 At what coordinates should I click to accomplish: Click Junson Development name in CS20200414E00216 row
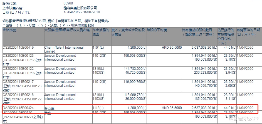click(x=60, y=96)
